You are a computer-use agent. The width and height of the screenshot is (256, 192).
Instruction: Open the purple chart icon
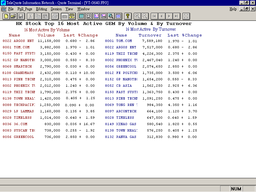pos(96,16)
